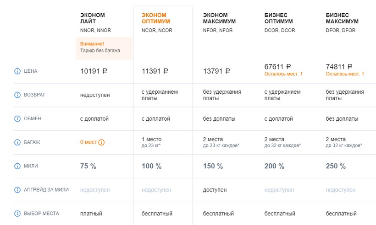
Task: Click the orange info icon after 0 мест
Action: 102,142
